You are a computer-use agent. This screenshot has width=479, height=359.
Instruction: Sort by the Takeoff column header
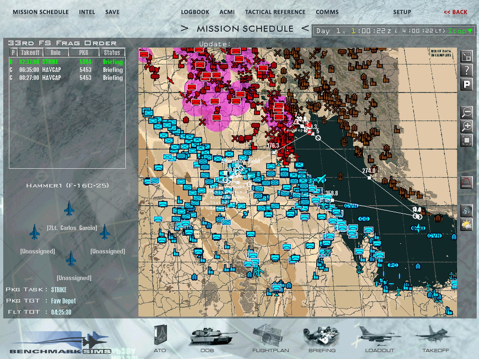pyautogui.click(x=30, y=53)
